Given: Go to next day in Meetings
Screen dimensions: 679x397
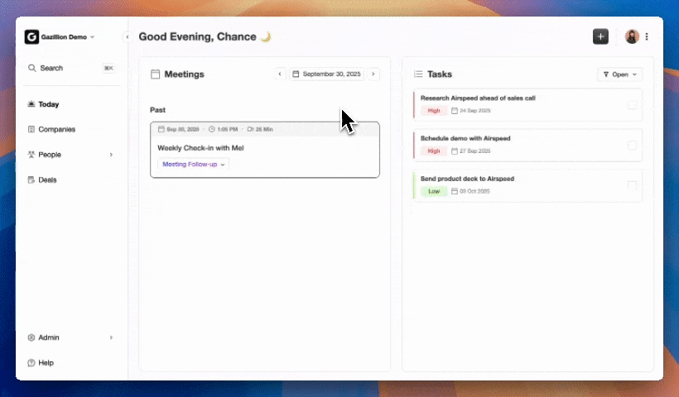Looking at the screenshot, I should pyautogui.click(x=373, y=74).
